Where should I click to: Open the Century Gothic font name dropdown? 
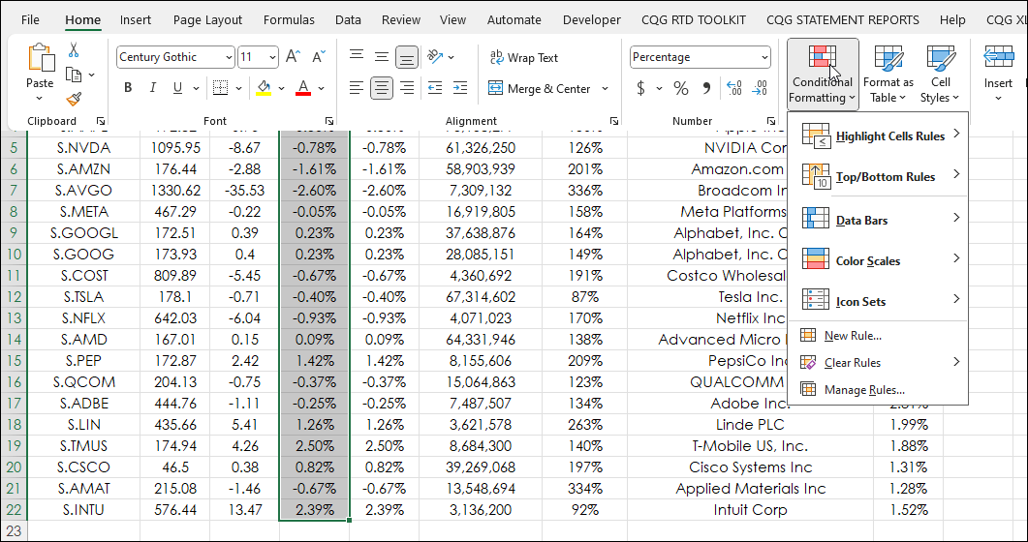tap(228, 58)
